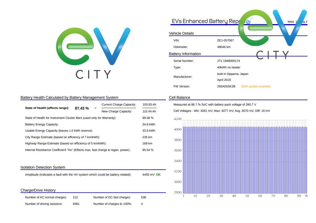
Task: Select current charge capacity '100.93 Ah'
Action: pyautogui.click(x=149, y=105)
